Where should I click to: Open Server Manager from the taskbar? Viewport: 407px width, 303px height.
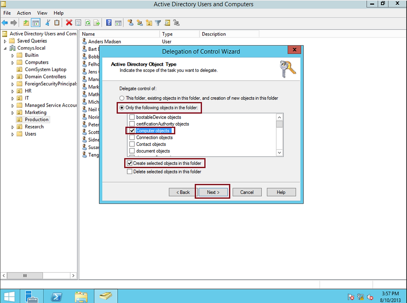[x=32, y=296]
